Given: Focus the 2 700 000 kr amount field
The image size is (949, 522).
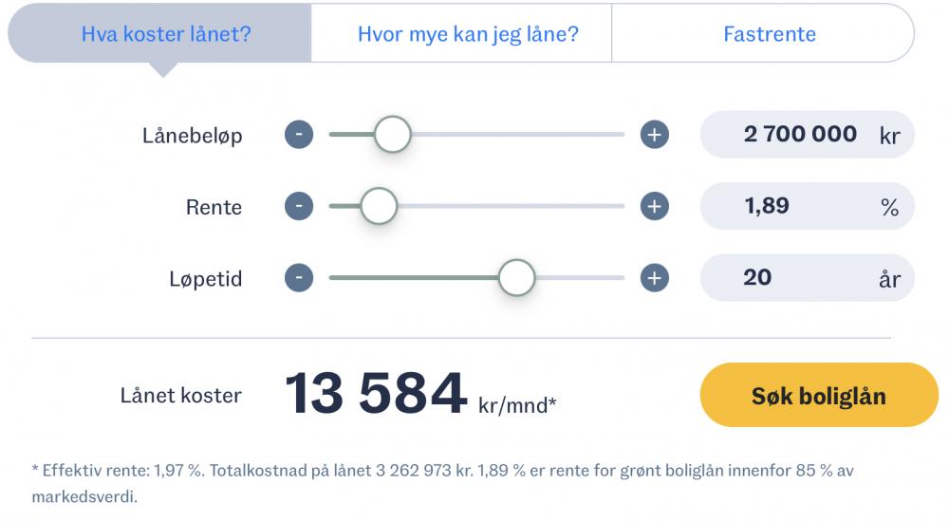Looking at the screenshot, I should click(x=807, y=135).
